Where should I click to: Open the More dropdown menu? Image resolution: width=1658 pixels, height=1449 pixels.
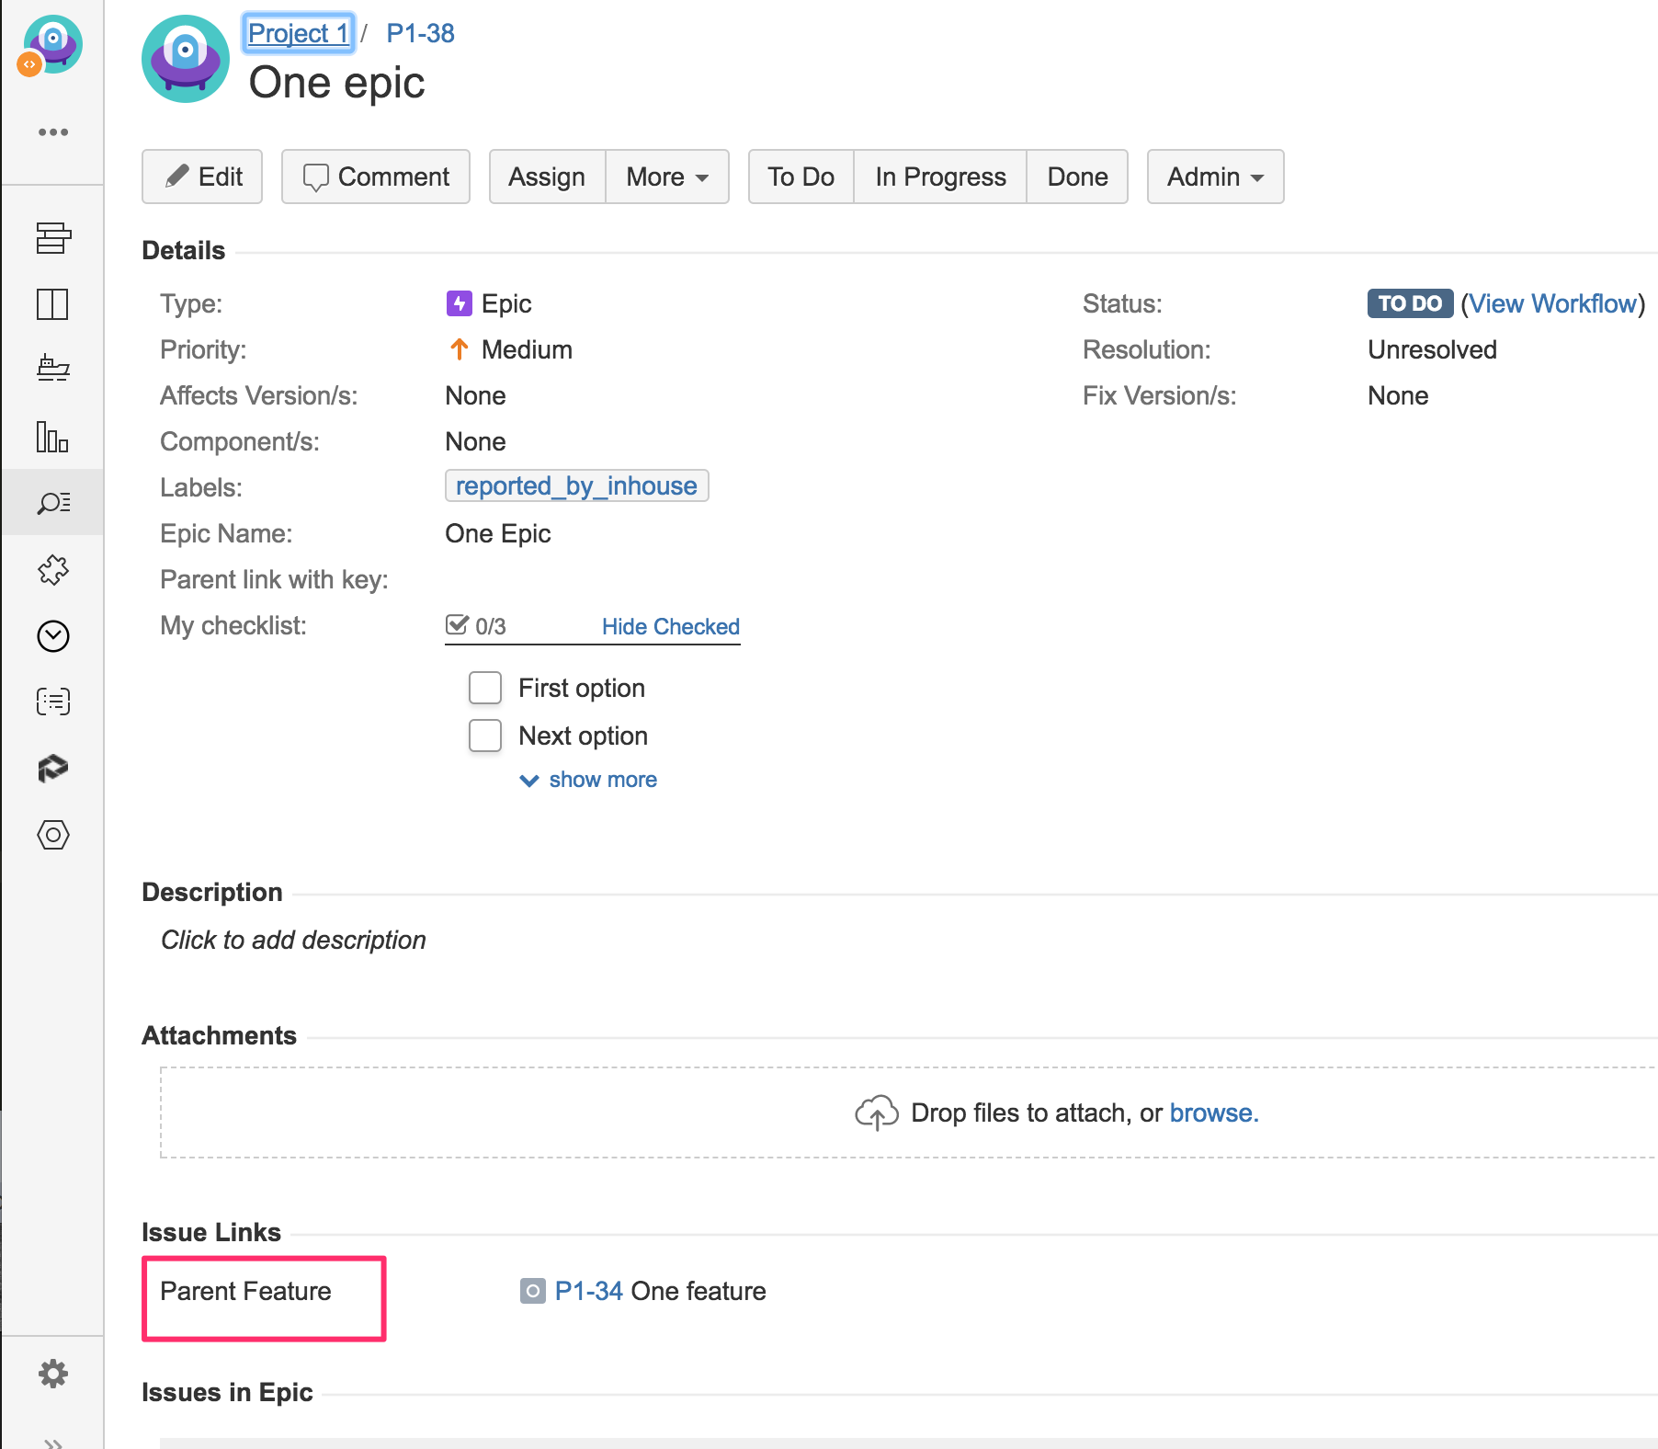coord(667,177)
